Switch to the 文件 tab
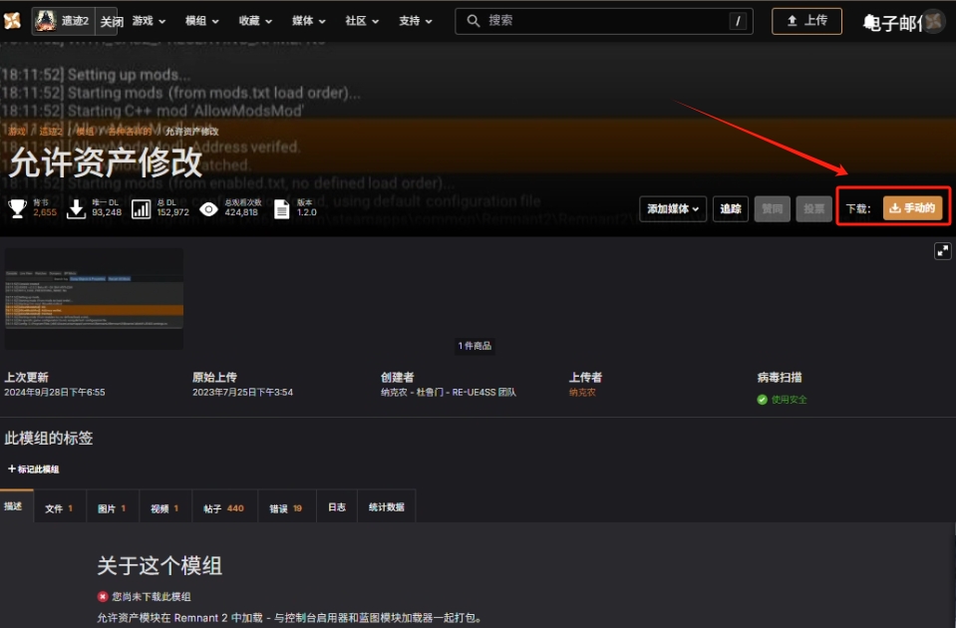 click(x=59, y=508)
